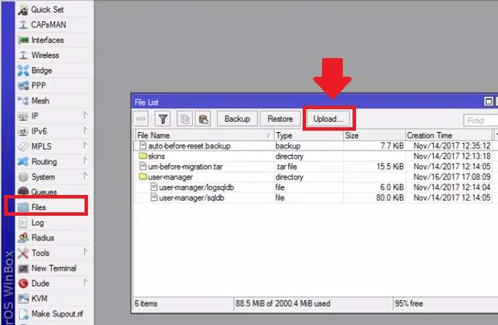Open Quick Set from the sidebar
Viewport: 498px width, 325px height.
pyautogui.click(x=46, y=10)
